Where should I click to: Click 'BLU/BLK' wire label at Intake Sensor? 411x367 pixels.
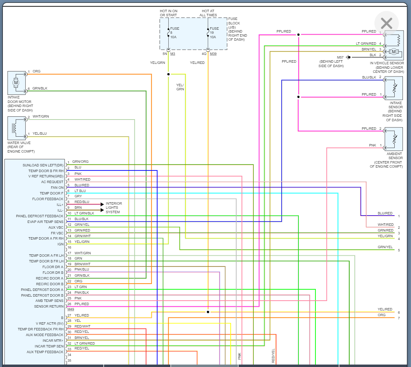coord(369,77)
